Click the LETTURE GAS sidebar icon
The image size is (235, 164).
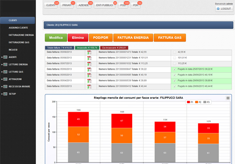click(x=5, y=72)
